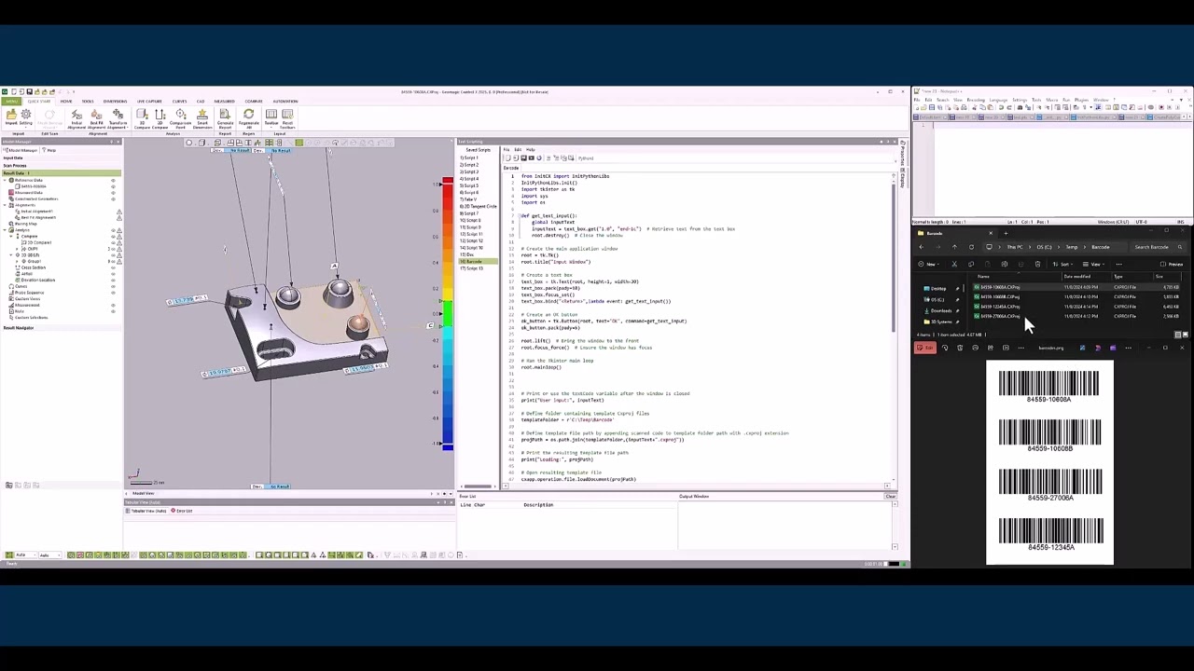
Task: Click Regenerate All icon
Action: 249,119
